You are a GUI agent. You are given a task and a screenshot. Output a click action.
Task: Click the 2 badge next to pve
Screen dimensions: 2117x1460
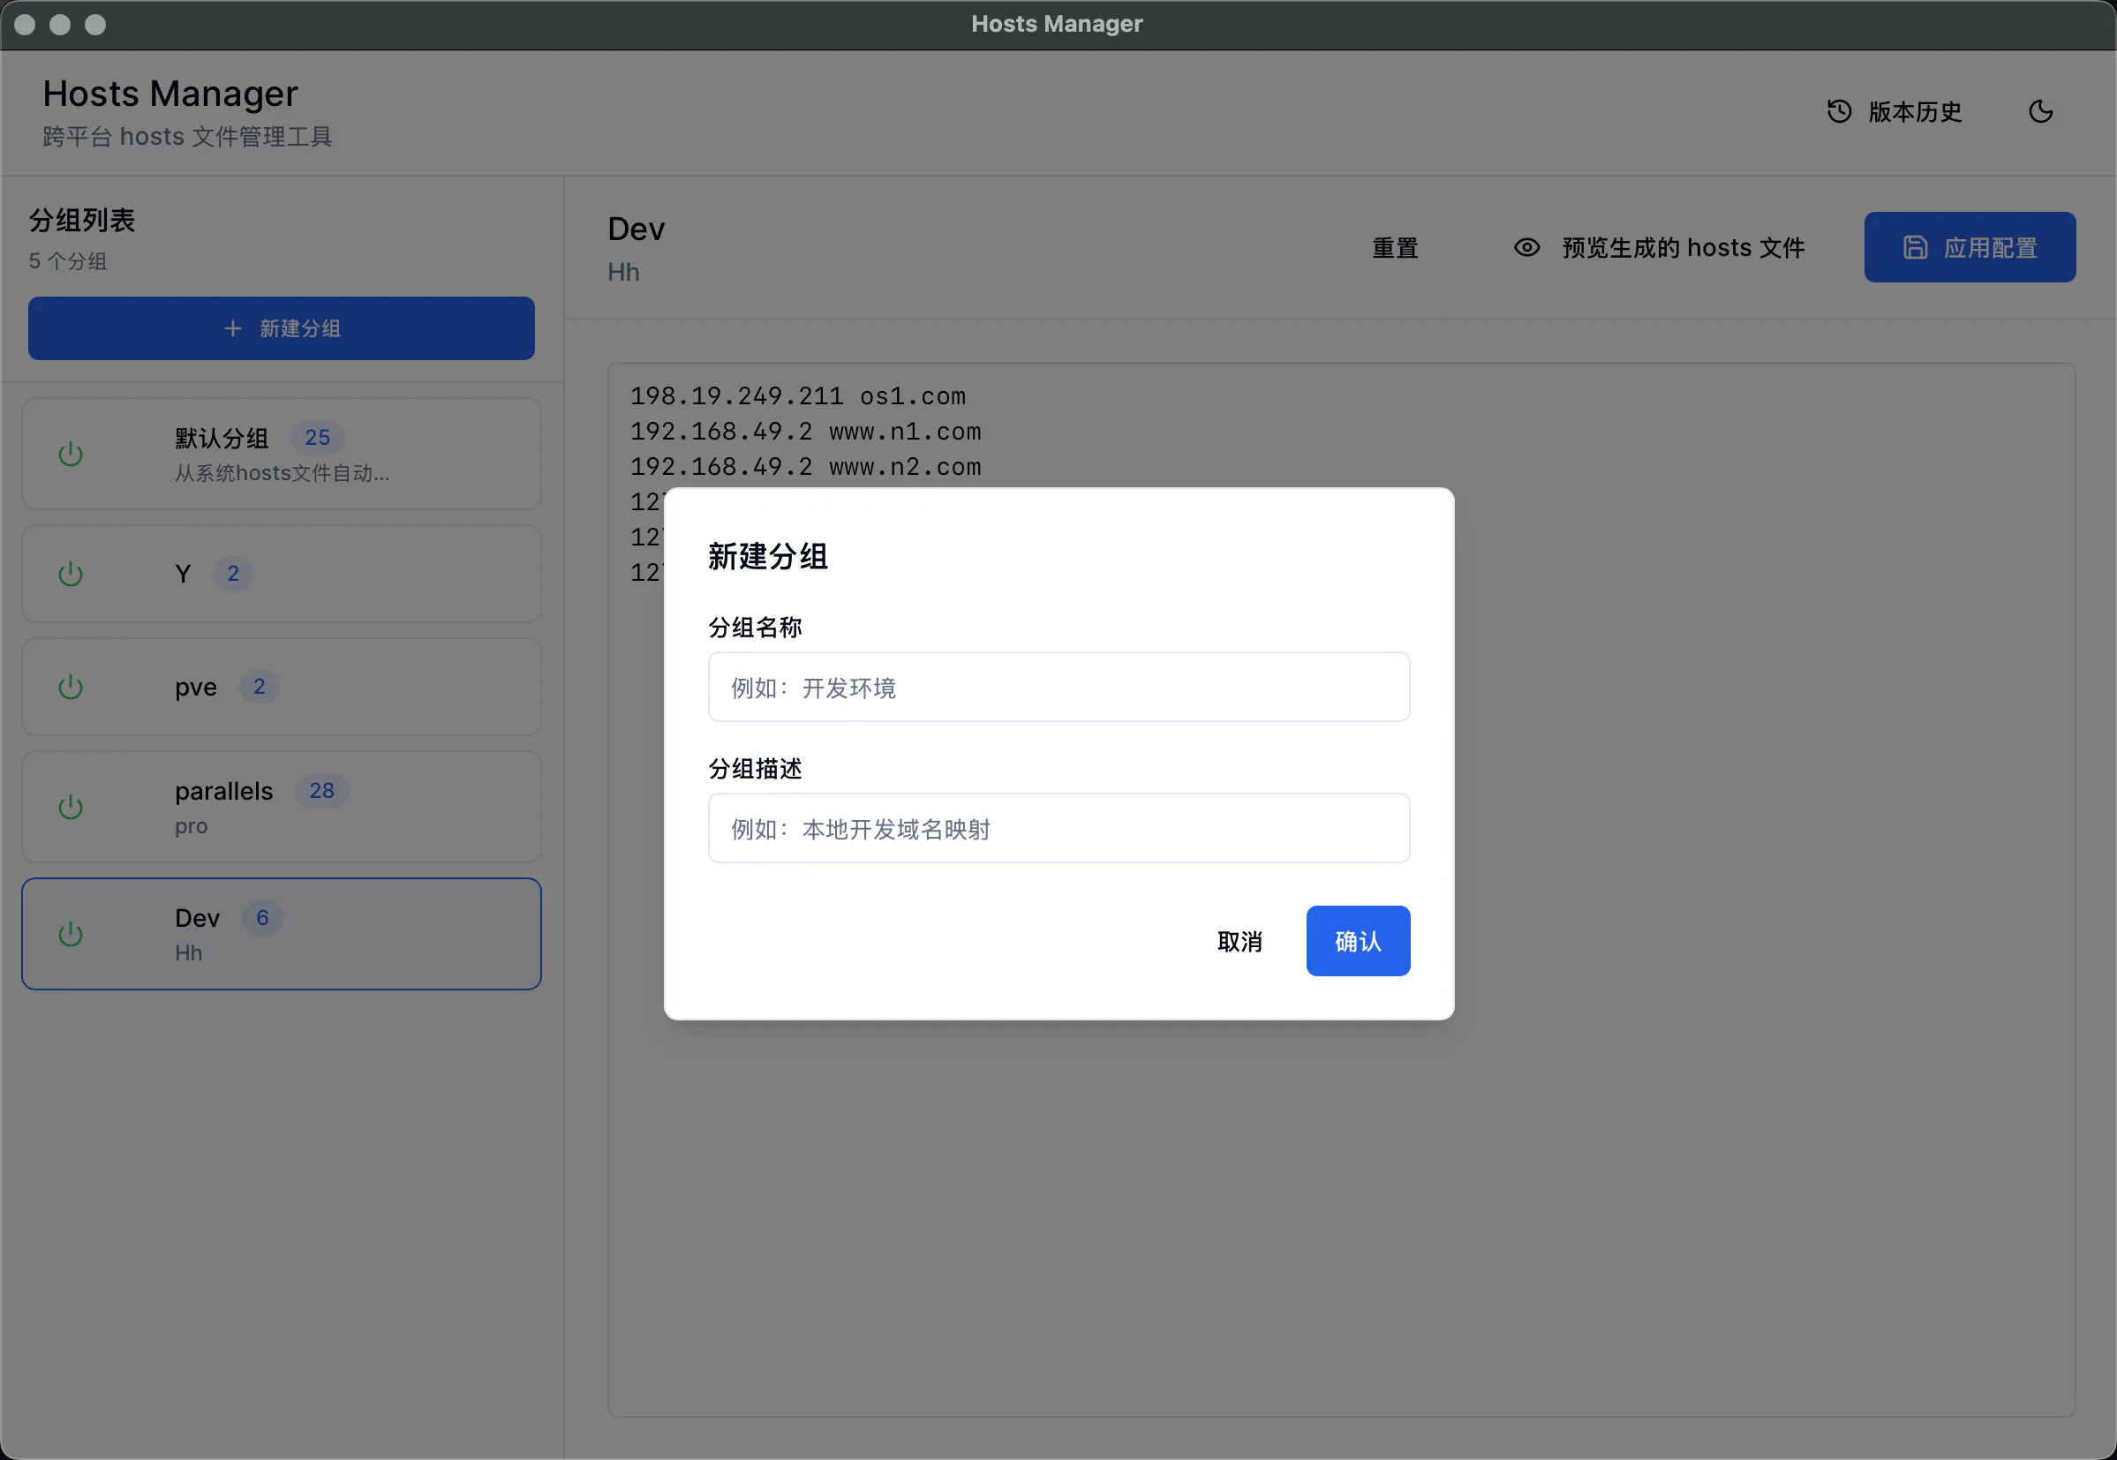click(x=259, y=686)
